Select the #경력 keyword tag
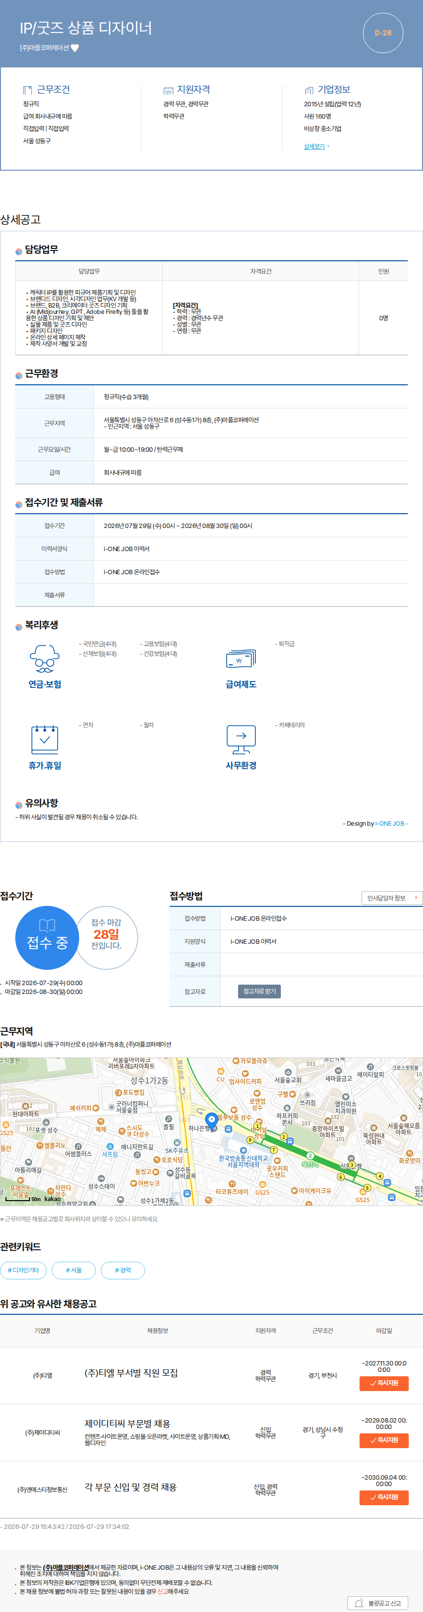 point(122,1271)
